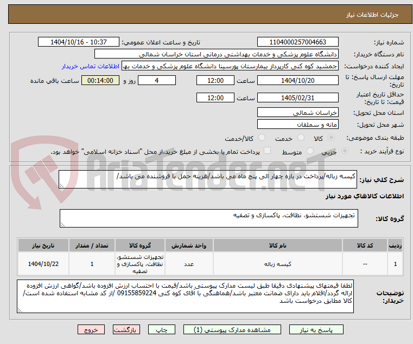This screenshot has width=413, height=344.
Task: Click the پاسخ به نیاز button
Action: click(316, 329)
